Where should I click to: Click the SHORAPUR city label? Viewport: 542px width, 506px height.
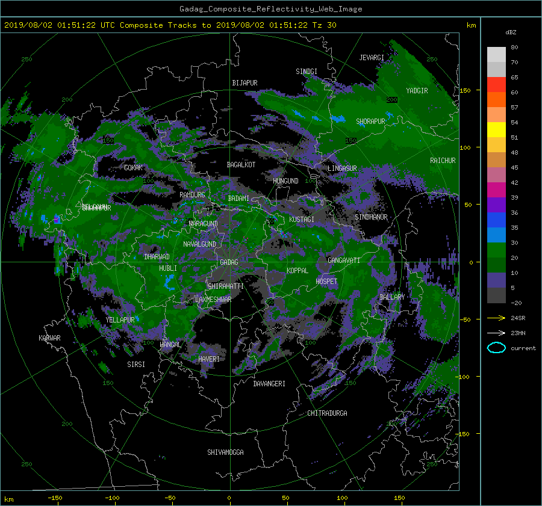(370, 122)
